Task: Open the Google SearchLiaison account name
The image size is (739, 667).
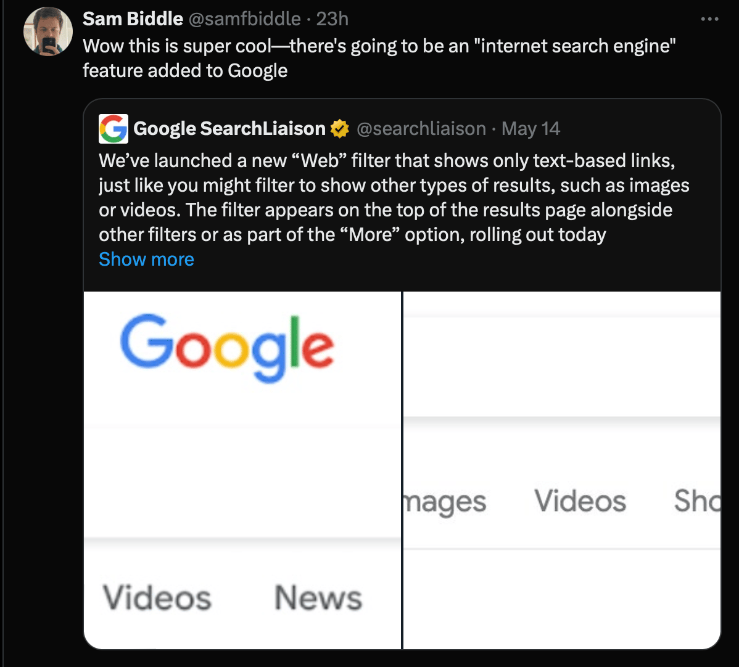Action: tap(229, 129)
